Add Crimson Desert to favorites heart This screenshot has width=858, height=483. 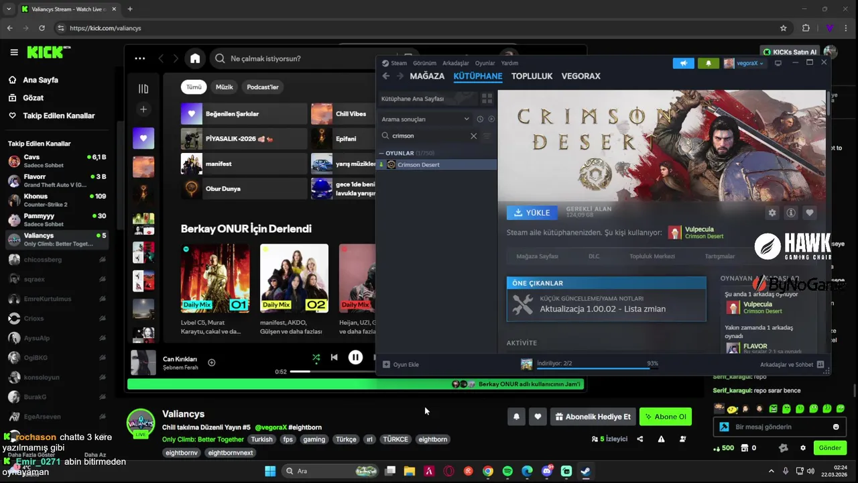(x=810, y=213)
